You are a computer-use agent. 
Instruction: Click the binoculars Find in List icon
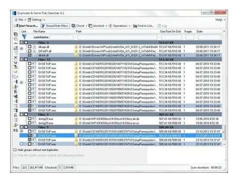pos(135,26)
